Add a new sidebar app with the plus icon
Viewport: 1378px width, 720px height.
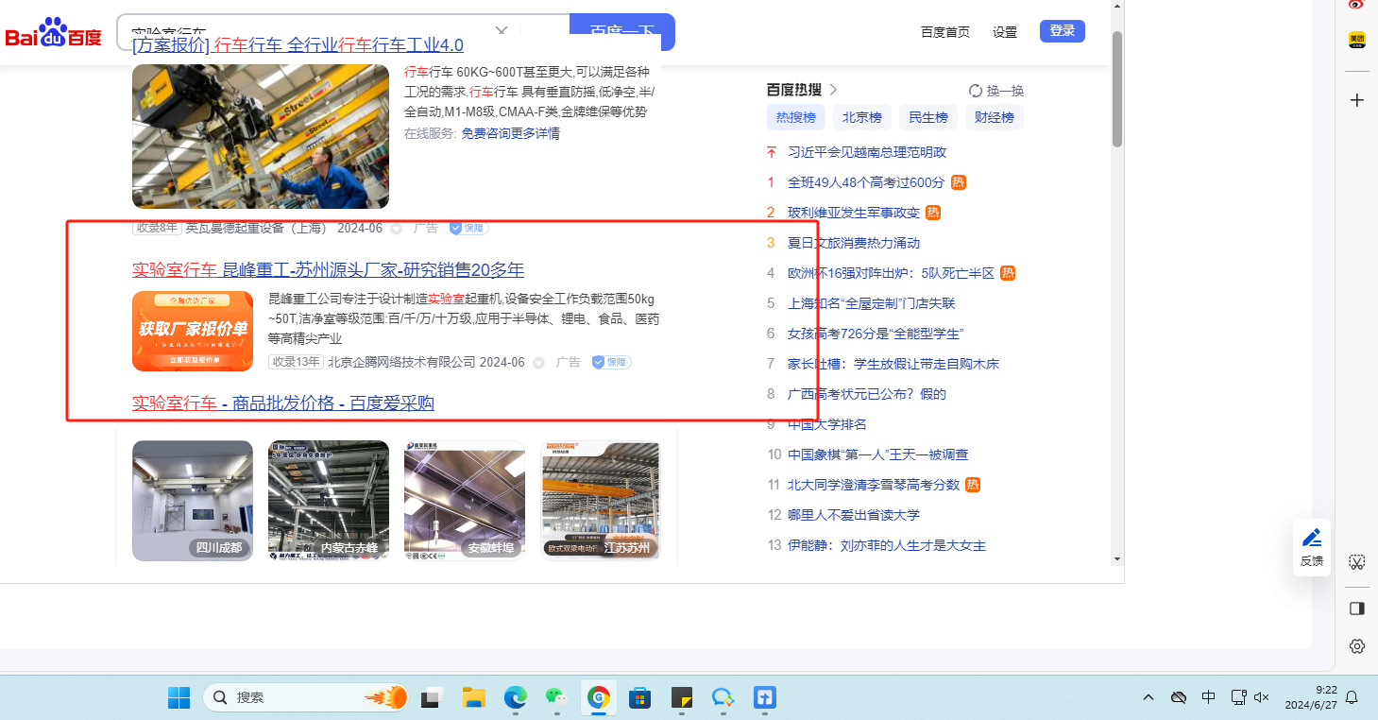(1357, 99)
